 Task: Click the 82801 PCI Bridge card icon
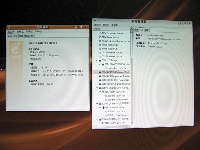pyautogui.click(x=100, y=60)
